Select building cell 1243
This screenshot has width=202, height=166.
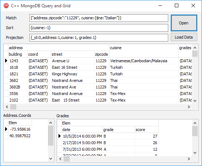pos(18,61)
